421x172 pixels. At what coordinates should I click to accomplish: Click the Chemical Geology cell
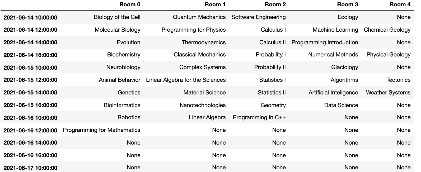tap(387, 30)
